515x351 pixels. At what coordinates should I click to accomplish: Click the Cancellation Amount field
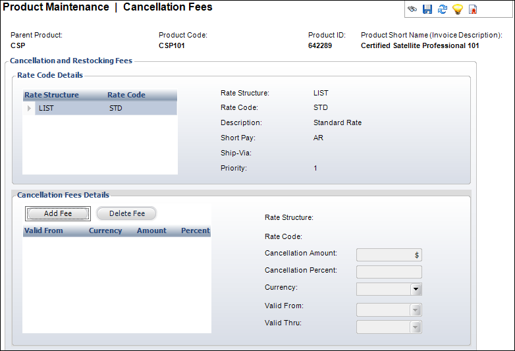(389, 255)
